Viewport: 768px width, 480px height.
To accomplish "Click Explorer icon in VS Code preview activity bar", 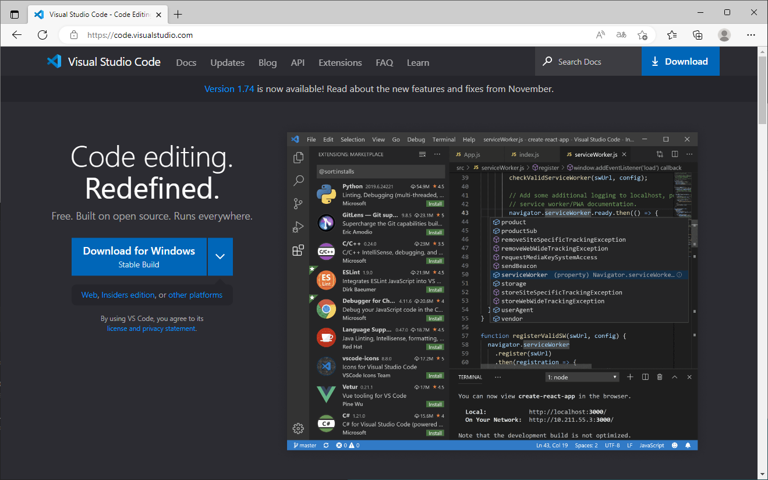I will click(x=299, y=157).
